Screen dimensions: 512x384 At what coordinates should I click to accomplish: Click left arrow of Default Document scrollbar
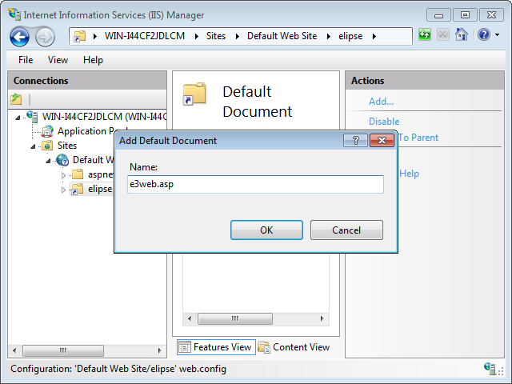pyautogui.click(x=190, y=318)
